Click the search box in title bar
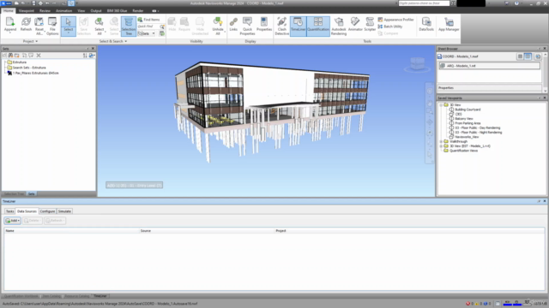549x308 pixels. (x=424, y=3)
